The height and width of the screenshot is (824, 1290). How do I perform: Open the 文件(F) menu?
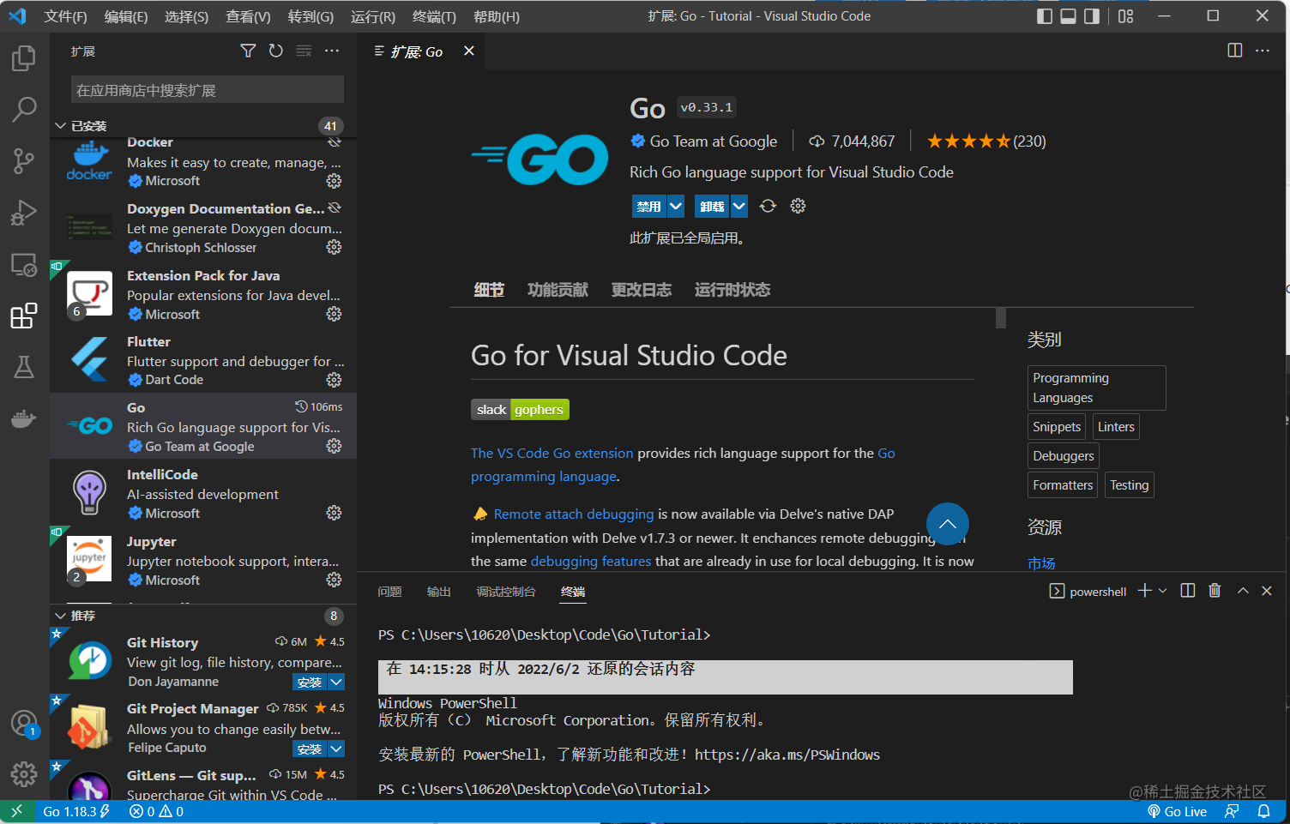pyautogui.click(x=65, y=16)
